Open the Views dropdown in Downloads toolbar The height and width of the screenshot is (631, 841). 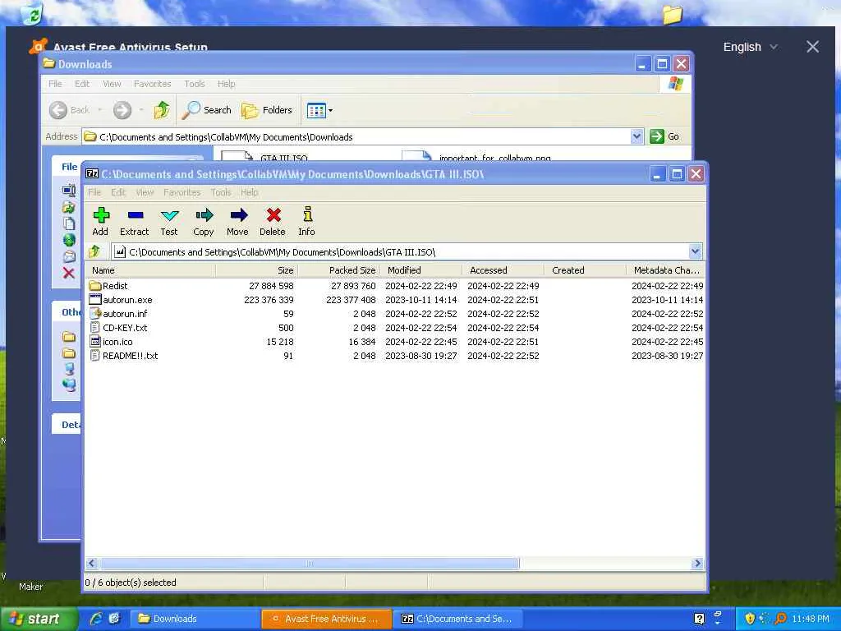[319, 111]
